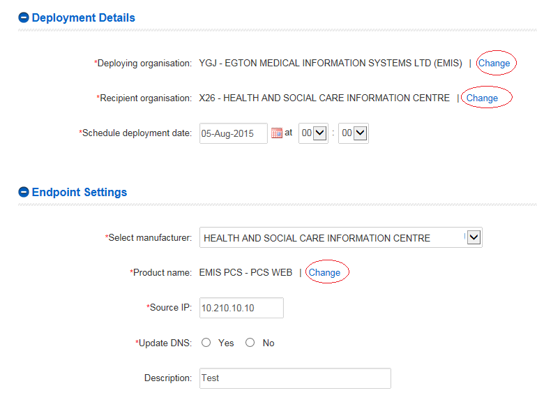Click the EMIS PCS - PCS WEB text
537x393 pixels.
click(245, 273)
